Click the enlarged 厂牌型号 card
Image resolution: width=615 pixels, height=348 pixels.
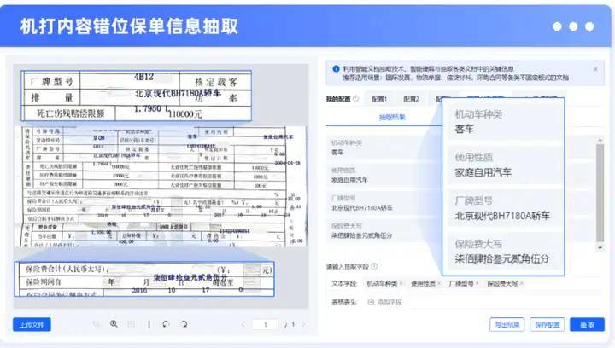(504, 208)
